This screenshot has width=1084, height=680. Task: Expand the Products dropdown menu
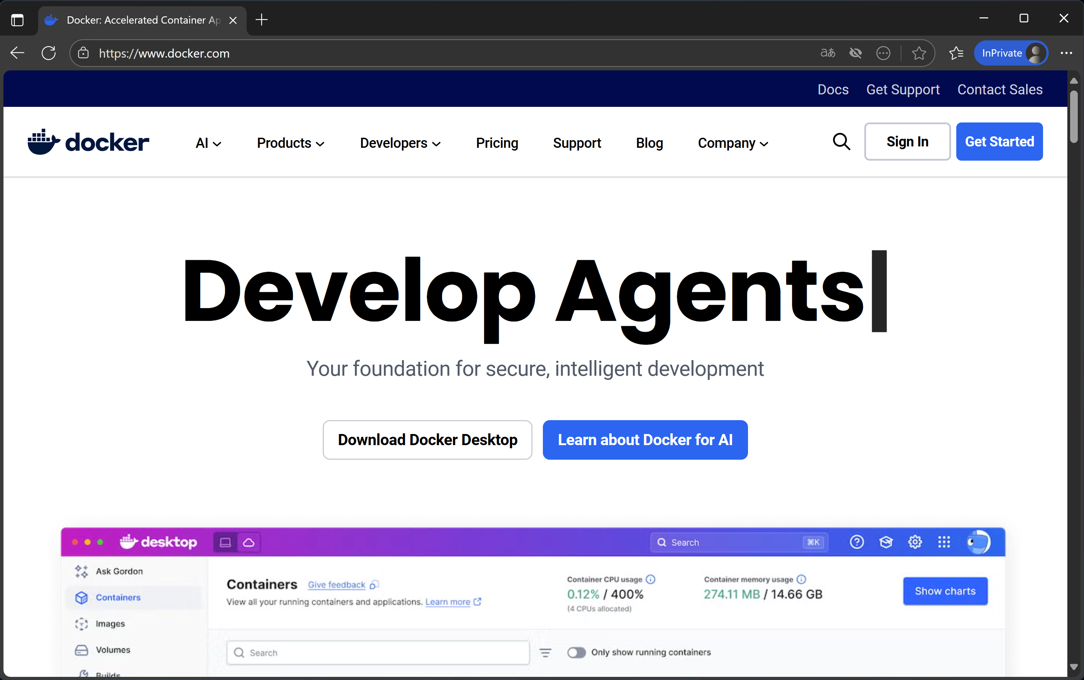(290, 143)
